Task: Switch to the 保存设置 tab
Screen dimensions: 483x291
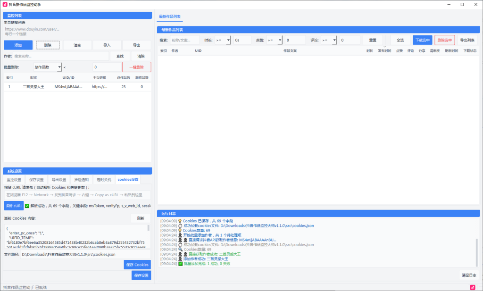Action: click(x=36, y=180)
